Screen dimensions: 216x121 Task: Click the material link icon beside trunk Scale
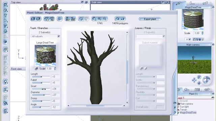tap(36, 69)
